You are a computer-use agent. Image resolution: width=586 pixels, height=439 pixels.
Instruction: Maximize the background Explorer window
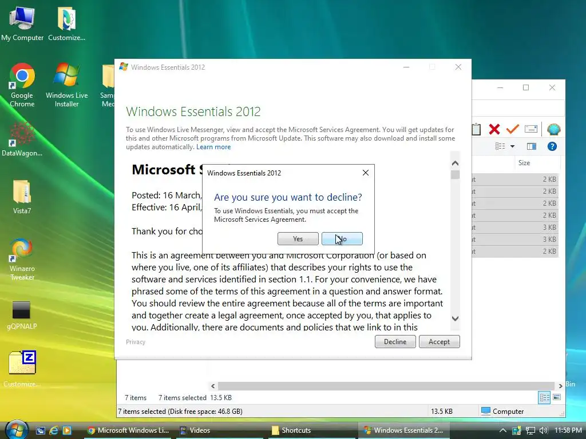click(526, 87)
